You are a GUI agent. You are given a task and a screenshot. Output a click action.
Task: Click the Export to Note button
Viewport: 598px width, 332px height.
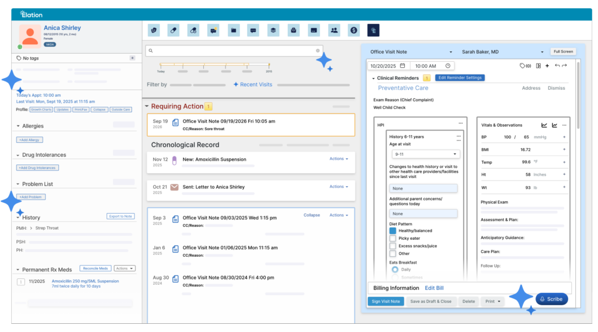(x=120, y=216)
